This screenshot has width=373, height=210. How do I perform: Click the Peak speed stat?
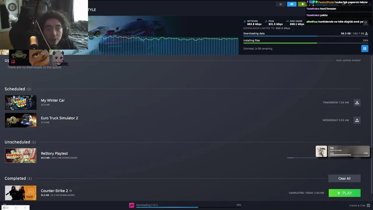click(274, 22)
